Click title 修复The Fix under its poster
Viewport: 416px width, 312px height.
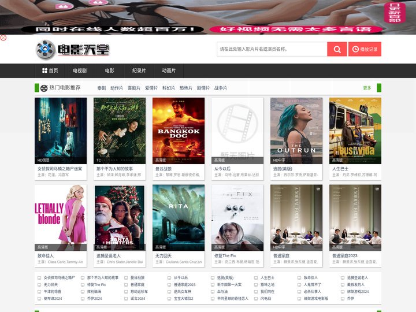(225, 256)
